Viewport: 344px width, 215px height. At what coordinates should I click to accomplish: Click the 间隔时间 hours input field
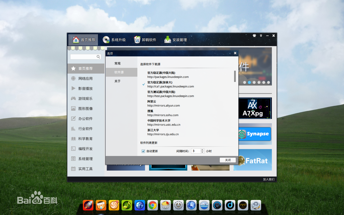tap(196, 151)
